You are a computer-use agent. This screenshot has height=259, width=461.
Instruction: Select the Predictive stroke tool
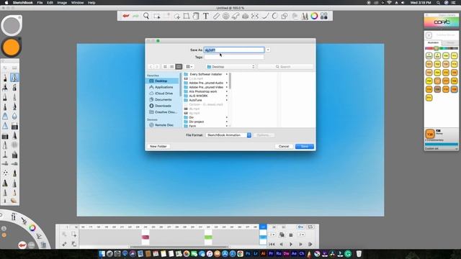pos(274,16)
